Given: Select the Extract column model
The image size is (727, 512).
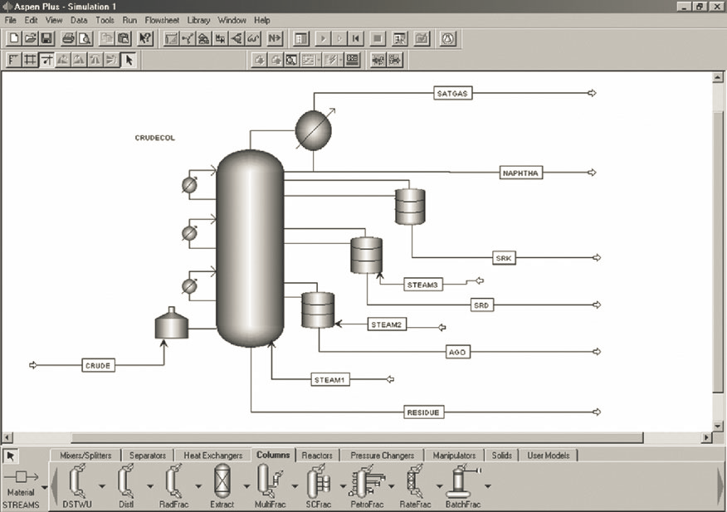Looking at the screenshot, I should (x=222, y=485).
